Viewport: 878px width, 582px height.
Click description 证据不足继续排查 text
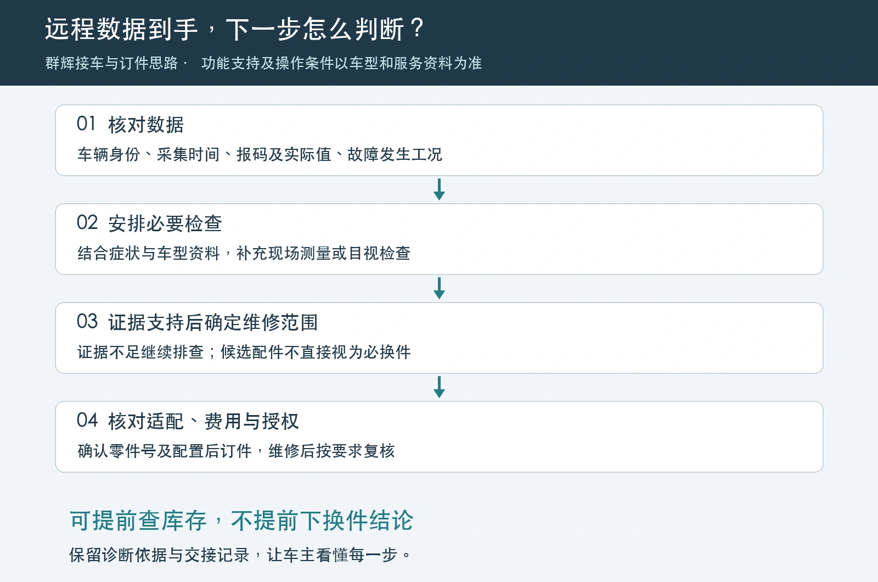[x=141, y=352]
